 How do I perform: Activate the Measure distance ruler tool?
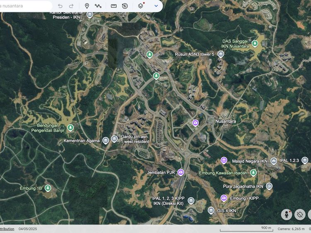tap(114, 6)
